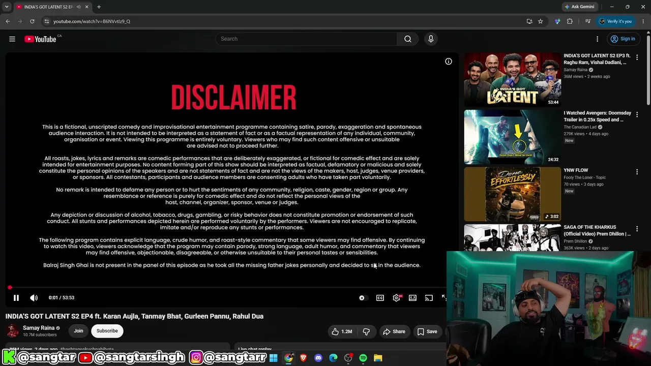The image size is (651, 366).
Task: Click the address bar URL
Action: (92, 21)
